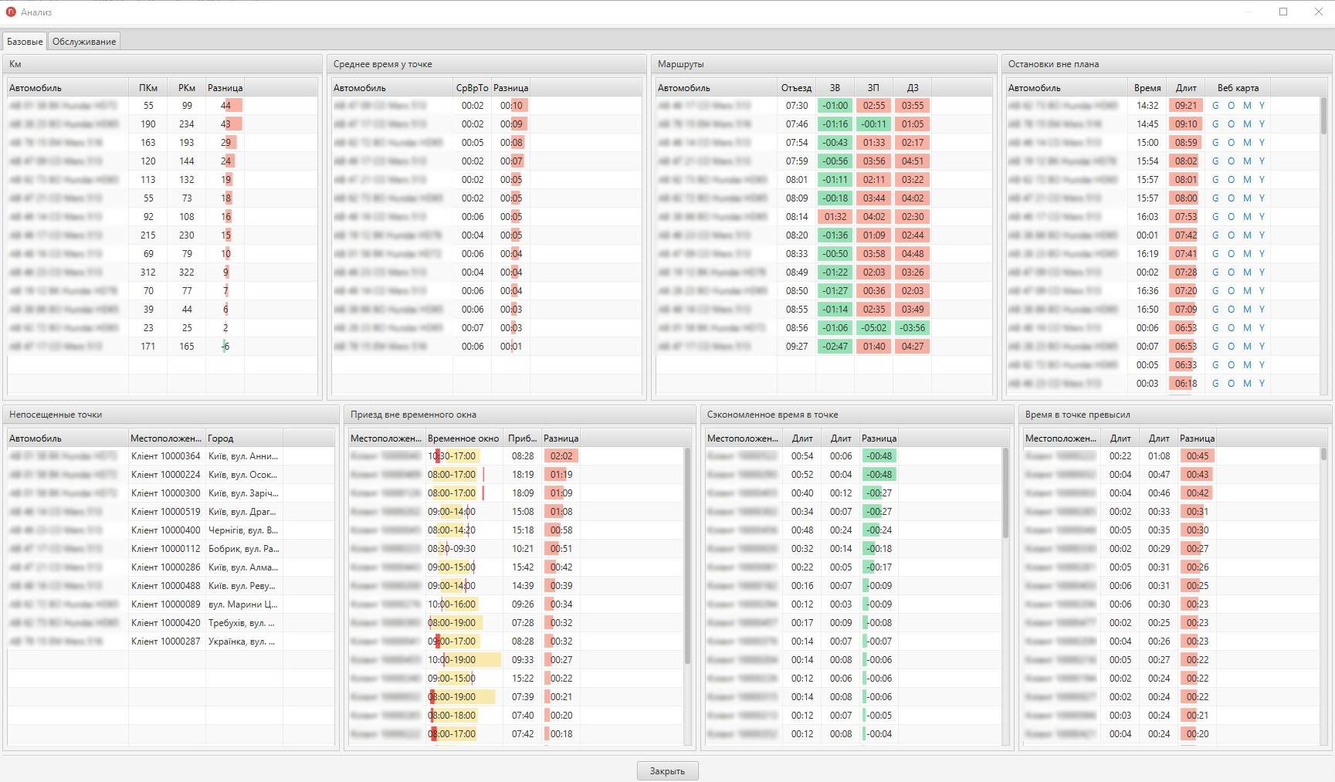The width and height of the screenshot is (1335, 782).
Task: Switch to the Обслуживание tab
Action: pyautogui.click(x=84, y=42)
